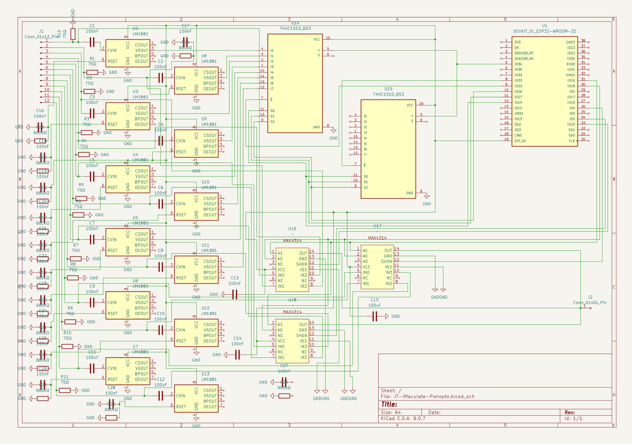Click the C13 100nF capacitor symbol
The height and width of the screenshot is (444, 632).
coord(234,295)
